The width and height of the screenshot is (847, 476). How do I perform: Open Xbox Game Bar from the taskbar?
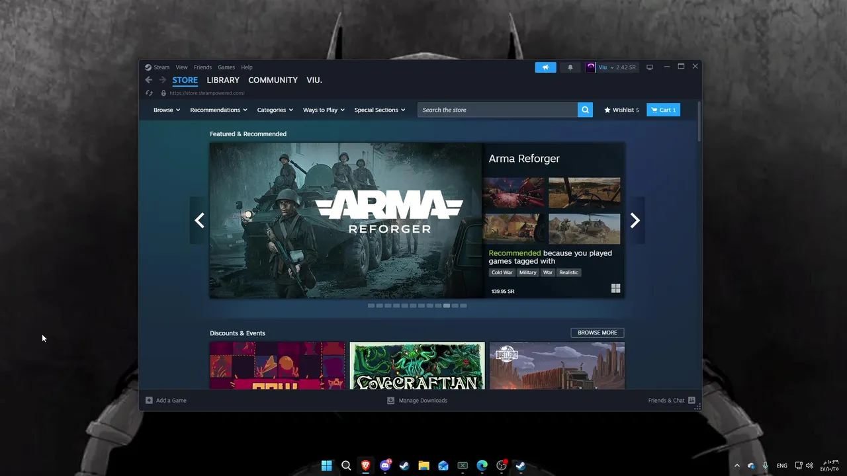coord(463,465)
